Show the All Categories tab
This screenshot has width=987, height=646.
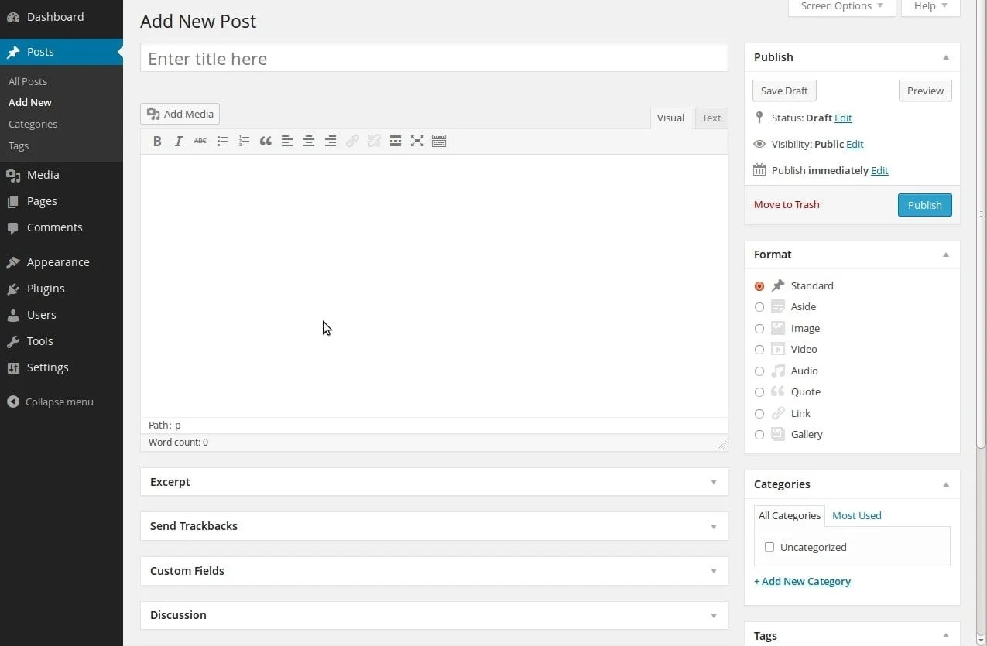pos(790,515)
